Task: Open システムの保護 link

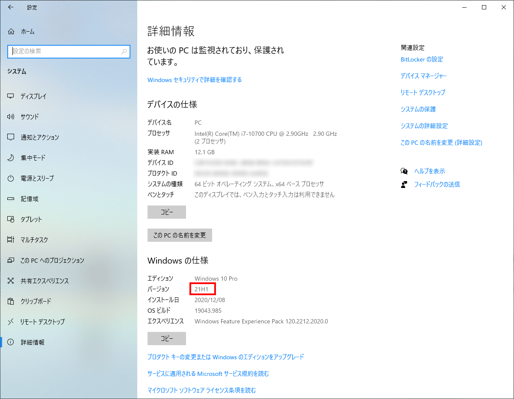Action: [418, 109]
